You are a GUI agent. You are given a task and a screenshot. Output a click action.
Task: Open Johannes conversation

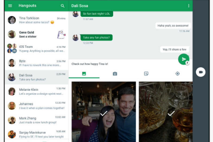pyautogui.click(x=37, y=106)
